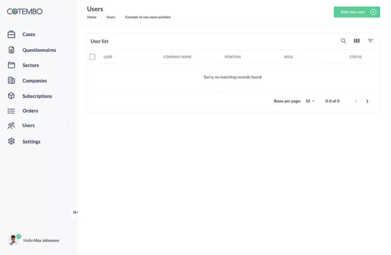The image size is (391, 255).
Task: Go to Users breadcrumb link
Action: [110, 17]
